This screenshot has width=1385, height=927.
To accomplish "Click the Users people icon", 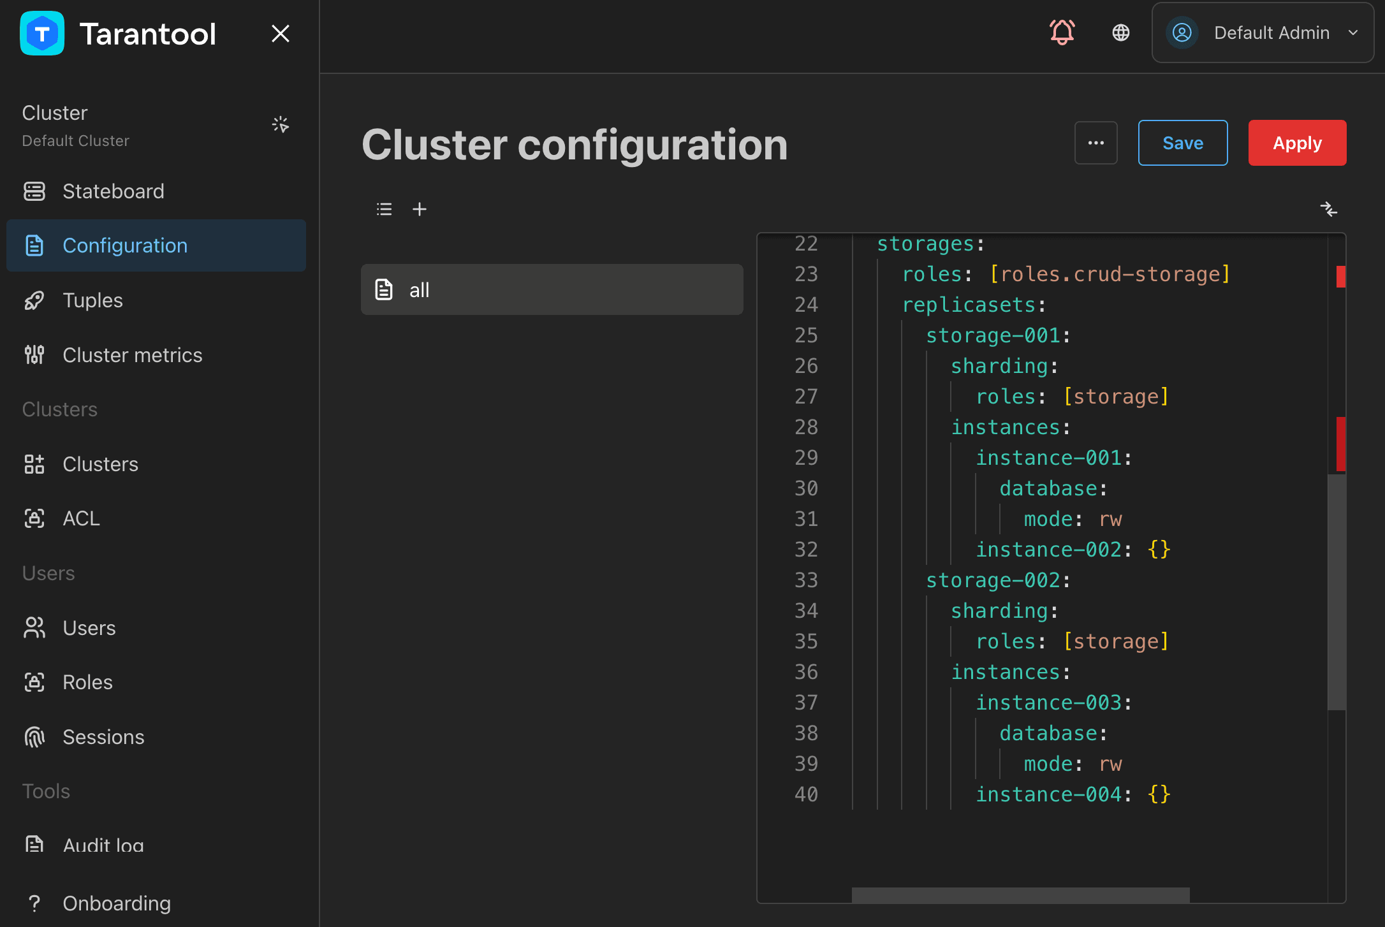I will pyautogui.click(x=34, y=628).
